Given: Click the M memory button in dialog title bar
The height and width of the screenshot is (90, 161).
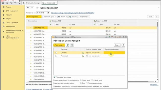Looking at the screenshot, I should point(115,37).
